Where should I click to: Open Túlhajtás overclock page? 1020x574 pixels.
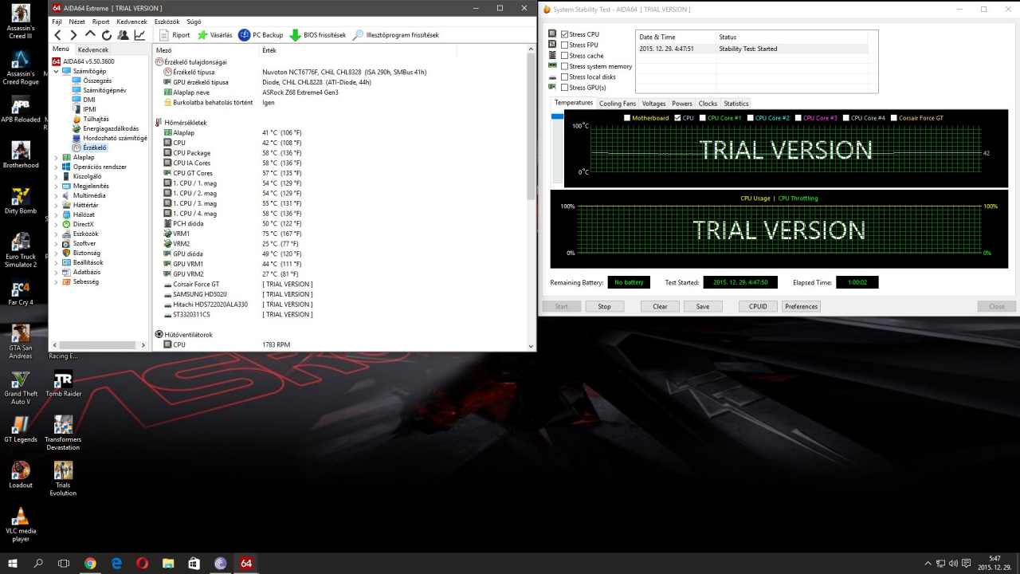click(x=90, y=119)
